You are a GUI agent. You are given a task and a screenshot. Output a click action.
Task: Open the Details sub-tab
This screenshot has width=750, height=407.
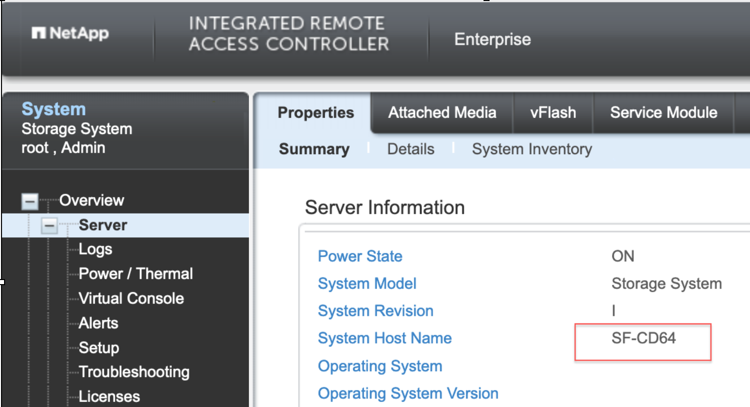(x=410, y=149)
